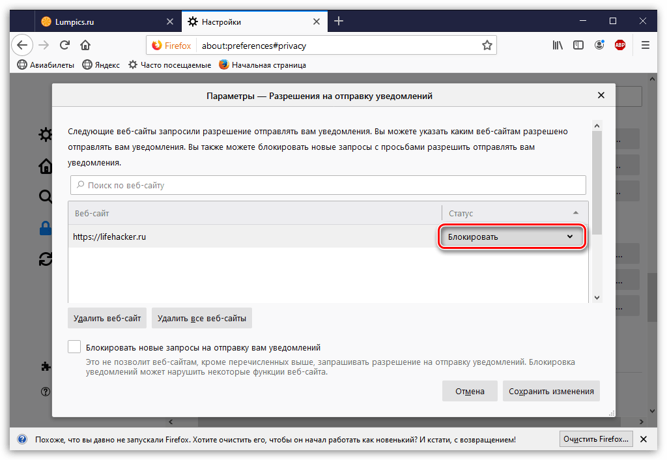Click the General settings gear sidebar icon

pyautogui.click(x=45, y=134)
